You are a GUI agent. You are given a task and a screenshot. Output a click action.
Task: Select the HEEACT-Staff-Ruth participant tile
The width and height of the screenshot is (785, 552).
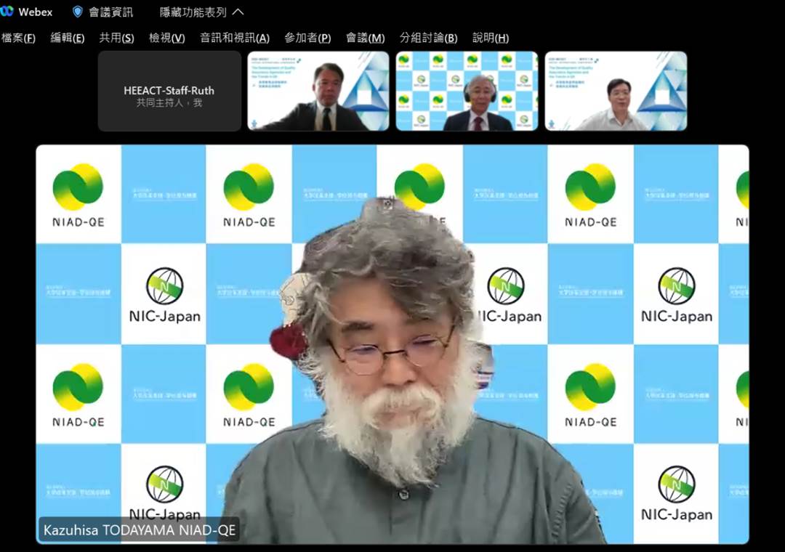pos(169,91)
